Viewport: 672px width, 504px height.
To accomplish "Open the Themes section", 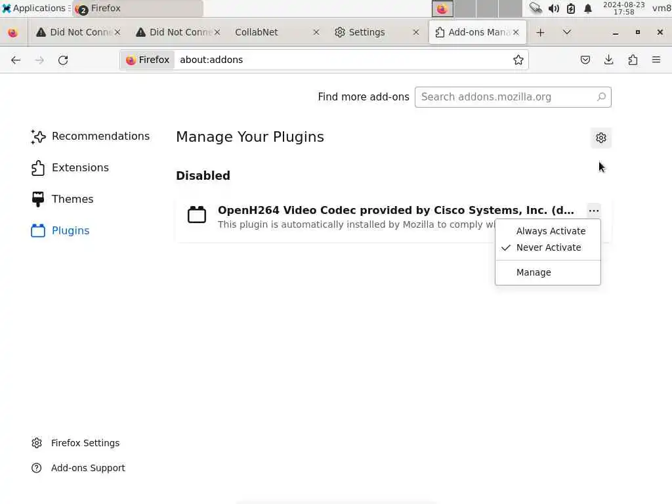I will (x=62, y=199).
